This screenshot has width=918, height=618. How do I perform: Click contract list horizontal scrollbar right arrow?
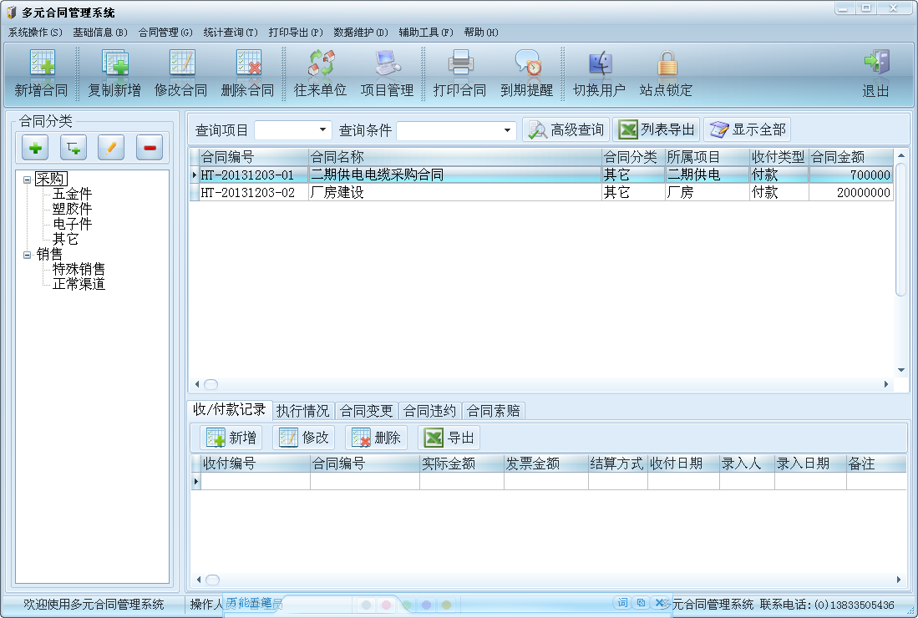pyautogui.click(x=885, y=384)
